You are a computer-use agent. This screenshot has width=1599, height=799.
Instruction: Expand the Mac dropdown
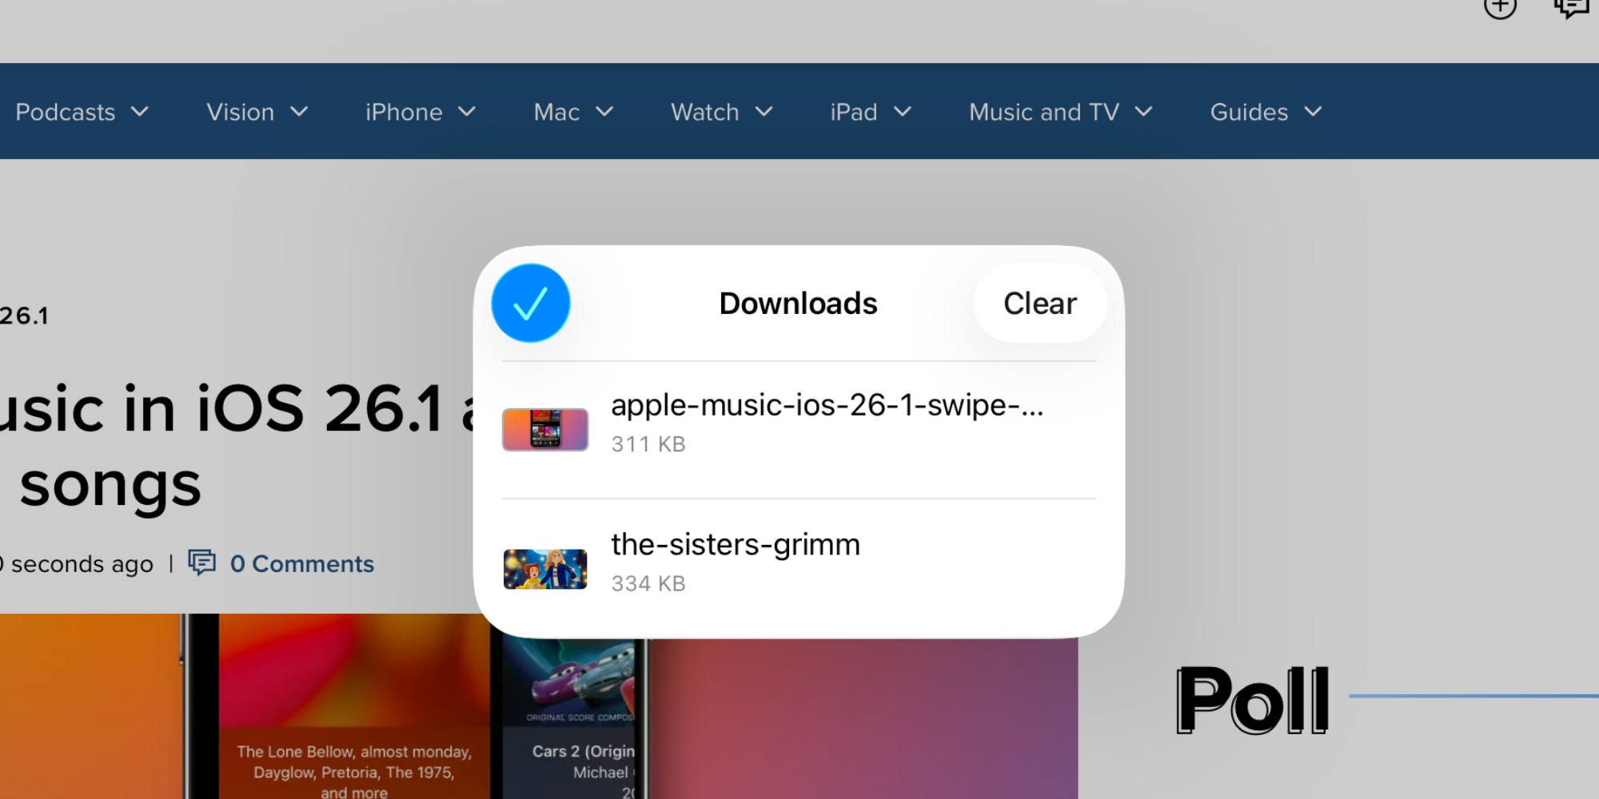tap(572, 112)
